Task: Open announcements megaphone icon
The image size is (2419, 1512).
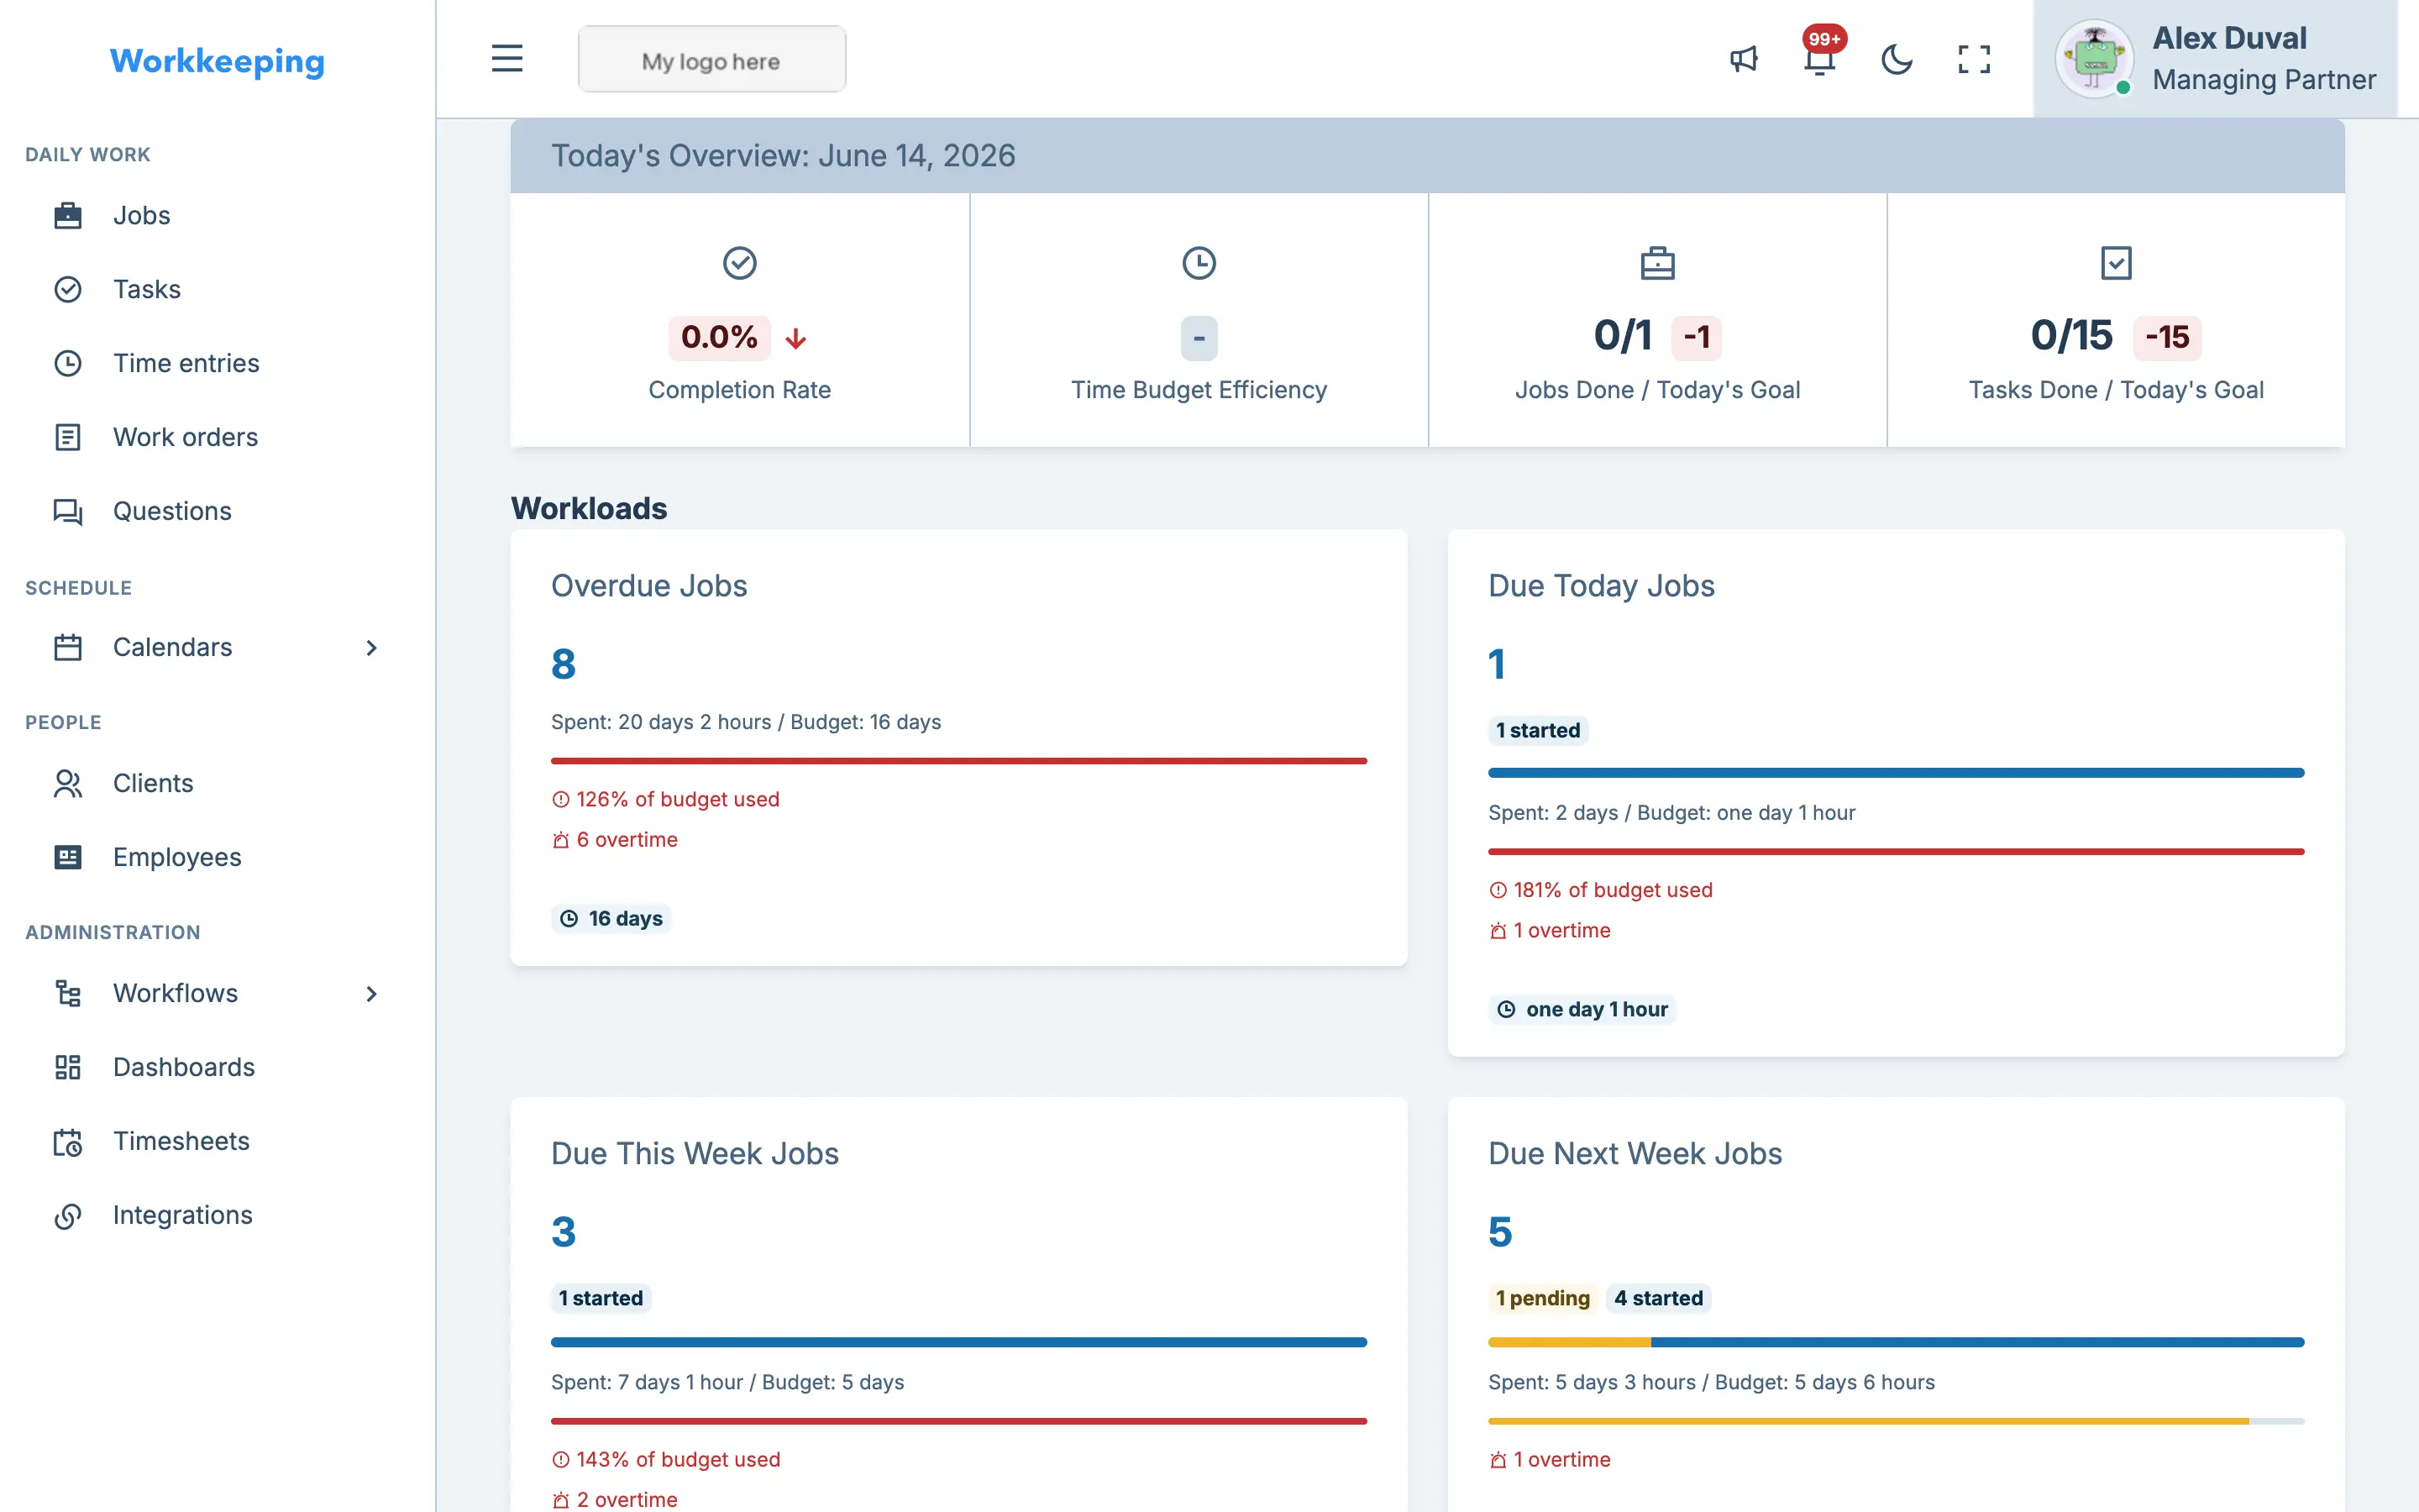Action: pos(1744,59)
